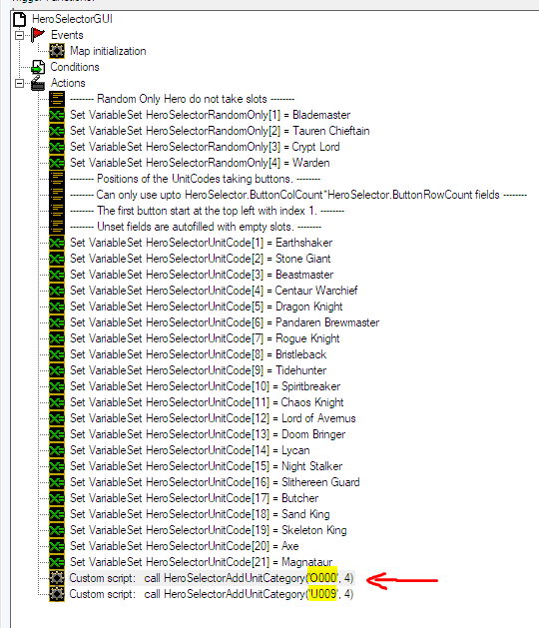Select action HeroSelectorUnitCode[18] = Sand King
The width and height of the screenshot is (539, 628).
tap(201, 514)
